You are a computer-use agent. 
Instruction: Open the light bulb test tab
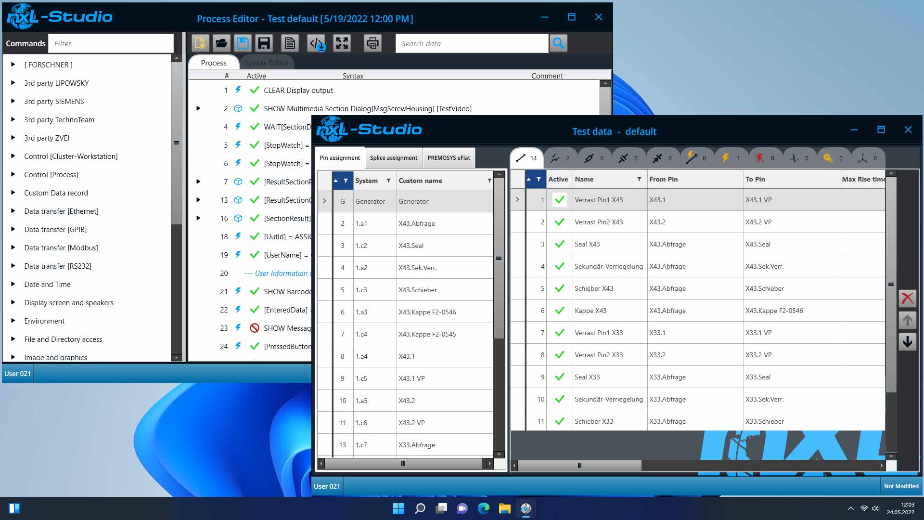828,158
